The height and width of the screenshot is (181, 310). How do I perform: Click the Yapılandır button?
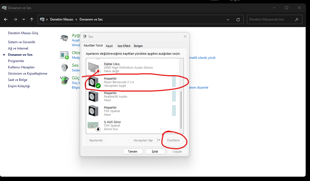[96, 140]
